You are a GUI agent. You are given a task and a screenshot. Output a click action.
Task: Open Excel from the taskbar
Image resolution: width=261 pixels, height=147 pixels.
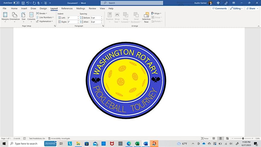tap(137, 143)
